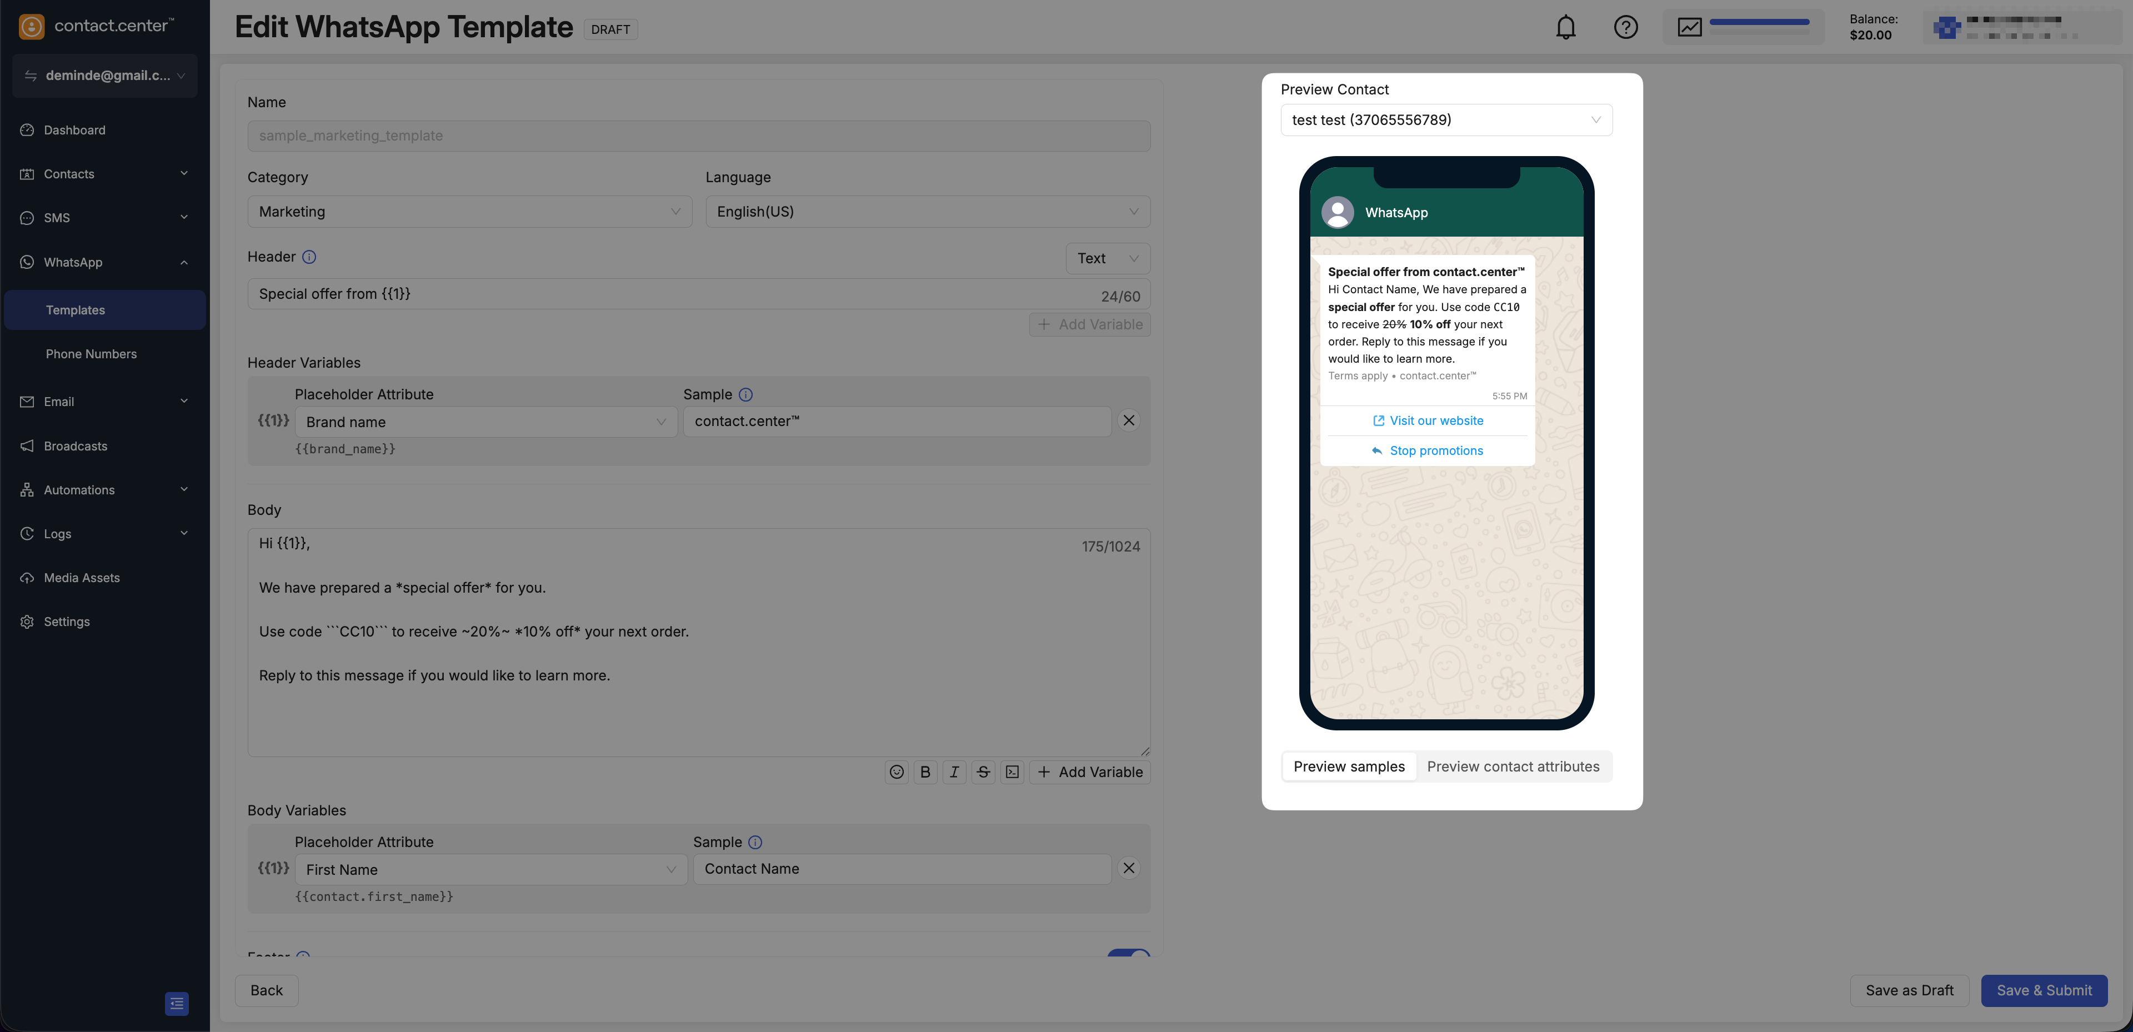The image size is (2133, 1032).
Task: Open the help question mark icon
Action: [1625, 27]
